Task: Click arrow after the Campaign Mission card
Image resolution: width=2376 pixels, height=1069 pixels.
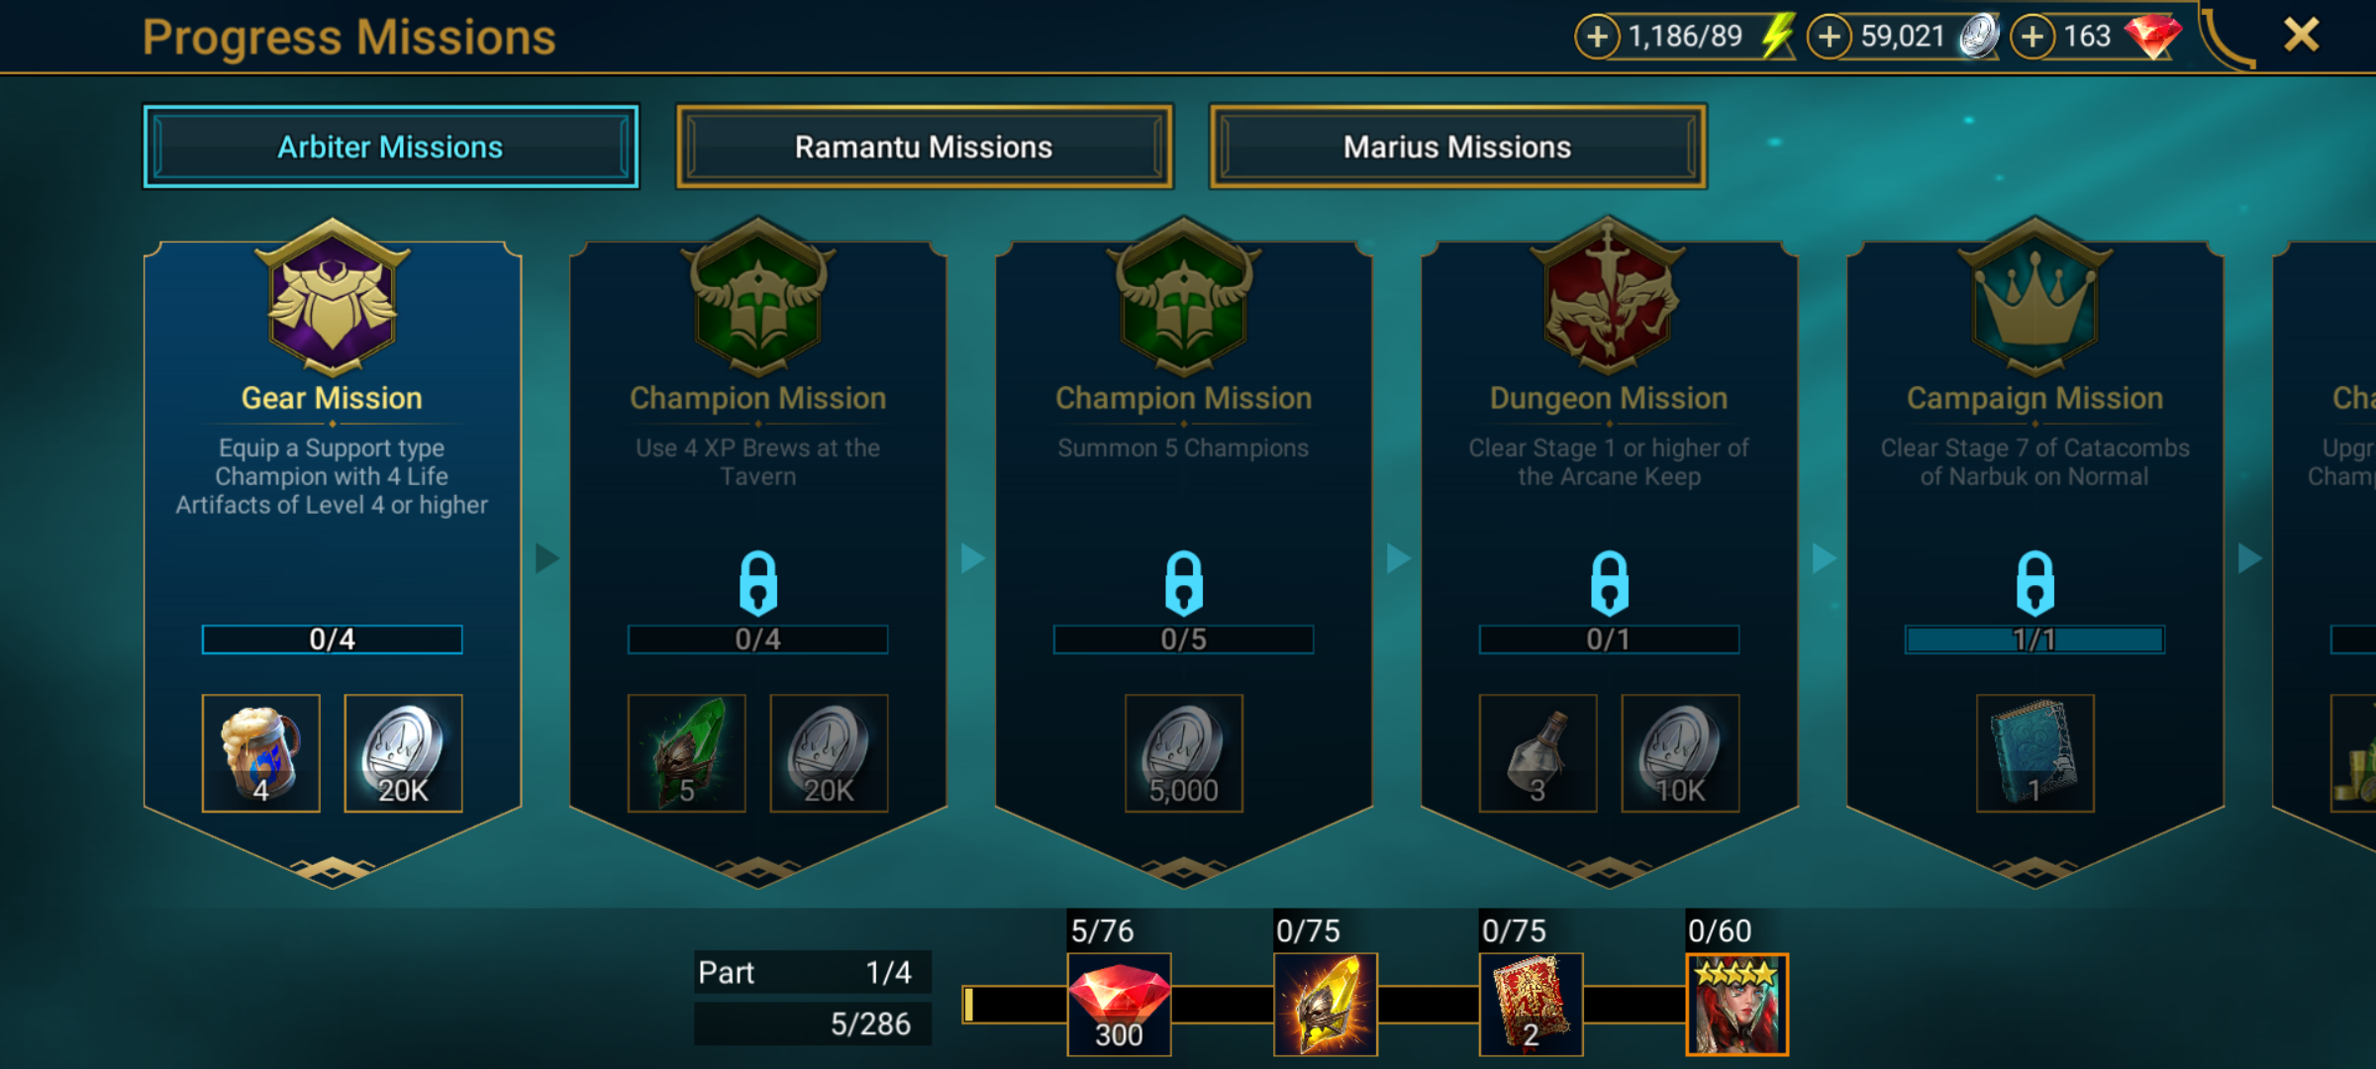Action: (x=2249, y=558)
